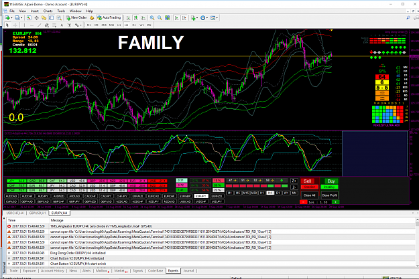419x279 pixels.
Task: Toggle the Navigator folder icon
Action: 44,17
